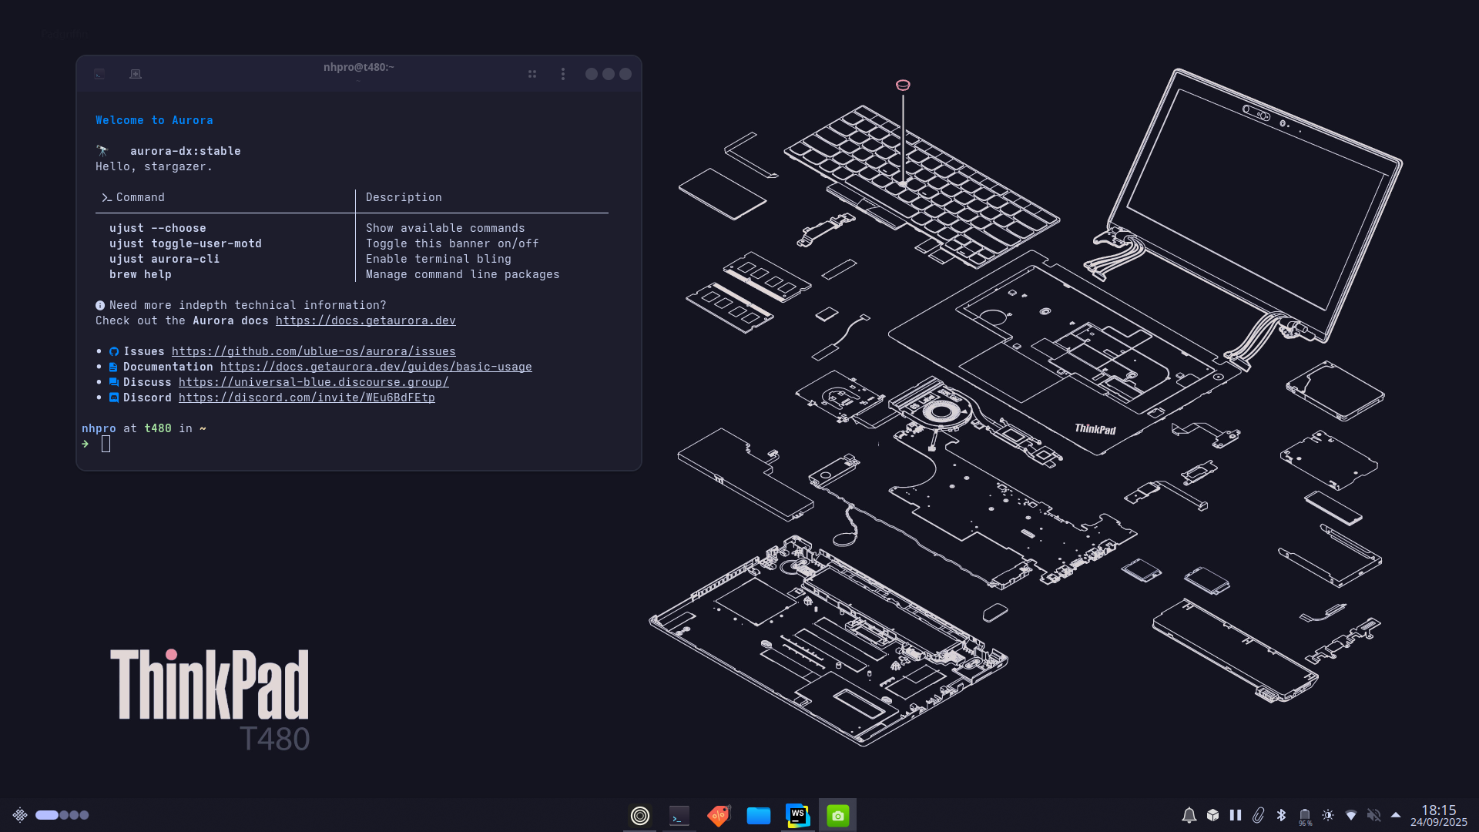Open the tab overview grid icon
This screenshot has width=1479, height=832.
pyautogui.click(x=532, y=74)
